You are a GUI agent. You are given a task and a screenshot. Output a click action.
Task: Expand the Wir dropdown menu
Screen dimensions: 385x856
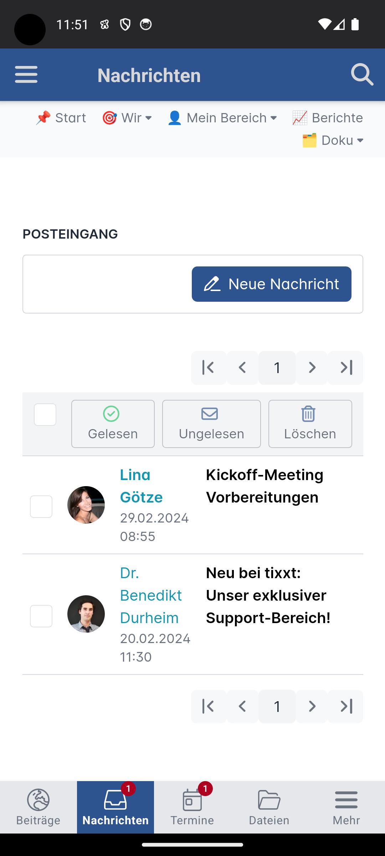tap(127, 118)
